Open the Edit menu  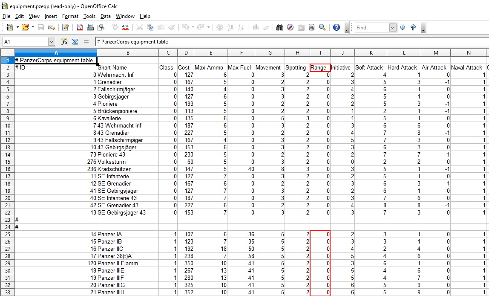(19, 16)
